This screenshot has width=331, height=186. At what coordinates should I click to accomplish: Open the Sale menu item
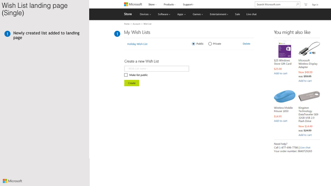[x=238, y=14]
